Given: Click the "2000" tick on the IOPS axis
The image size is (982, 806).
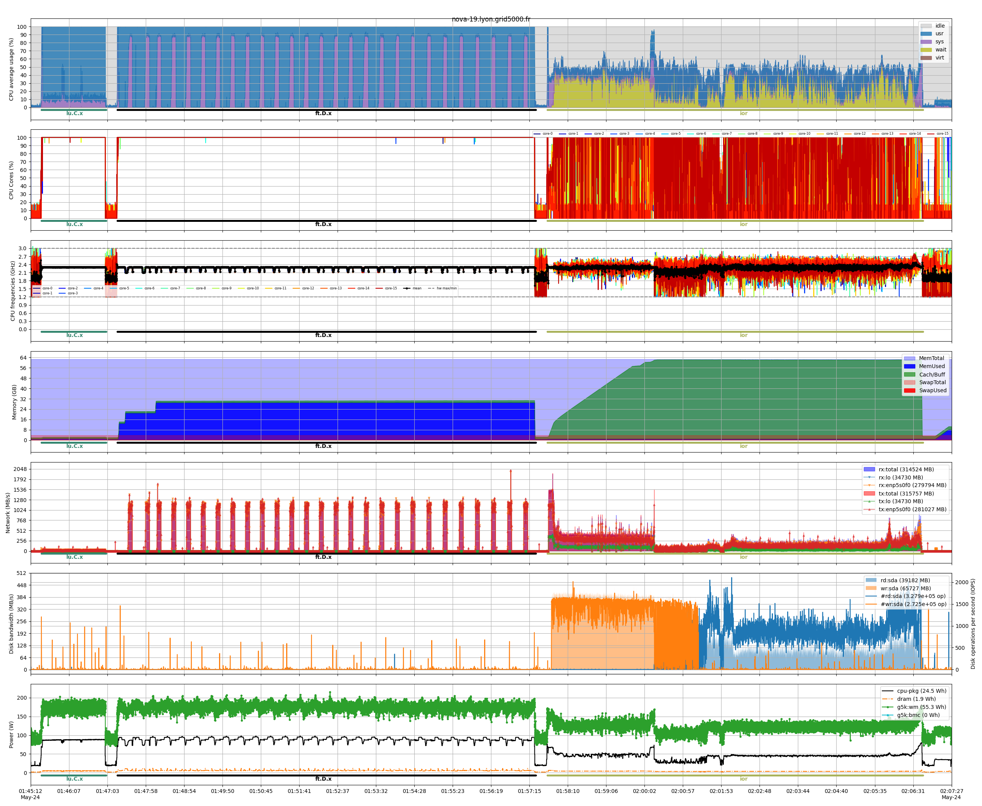Looking at the screenshot, I should point(962,582).
